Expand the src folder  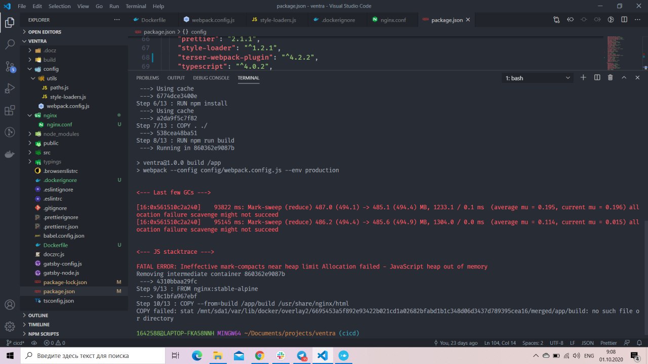[x=74, y=152]
